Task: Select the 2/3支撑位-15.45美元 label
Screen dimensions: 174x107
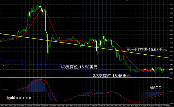Action: click(x=112, y=76)
